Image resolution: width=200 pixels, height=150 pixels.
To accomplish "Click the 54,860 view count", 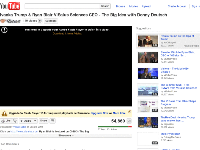I will [x=118, y=121].
